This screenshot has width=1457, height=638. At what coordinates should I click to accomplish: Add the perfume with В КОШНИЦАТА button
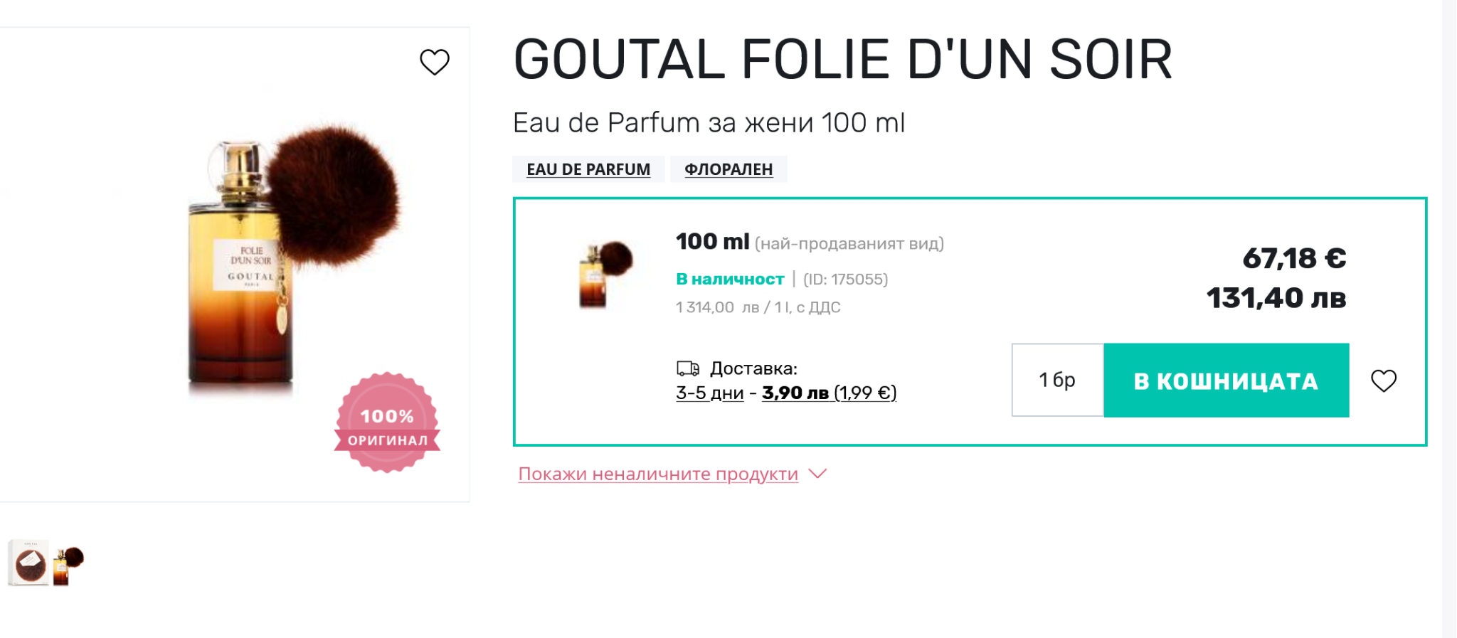pos(1226,381)
